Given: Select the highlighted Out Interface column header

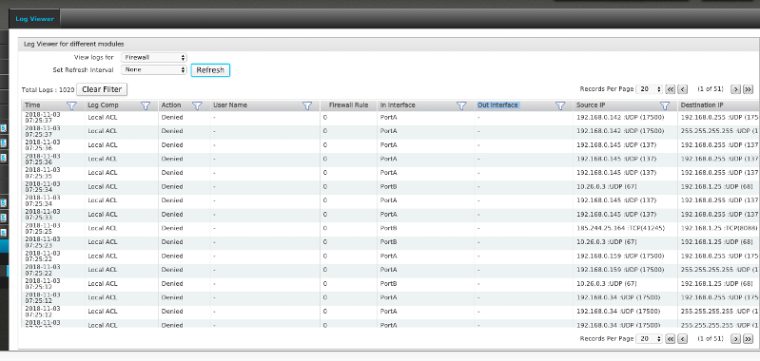Looking at the screenshot, I should [x=498, y=105].
